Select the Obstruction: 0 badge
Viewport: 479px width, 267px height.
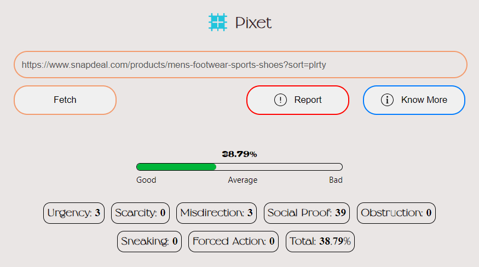[396, 213]
